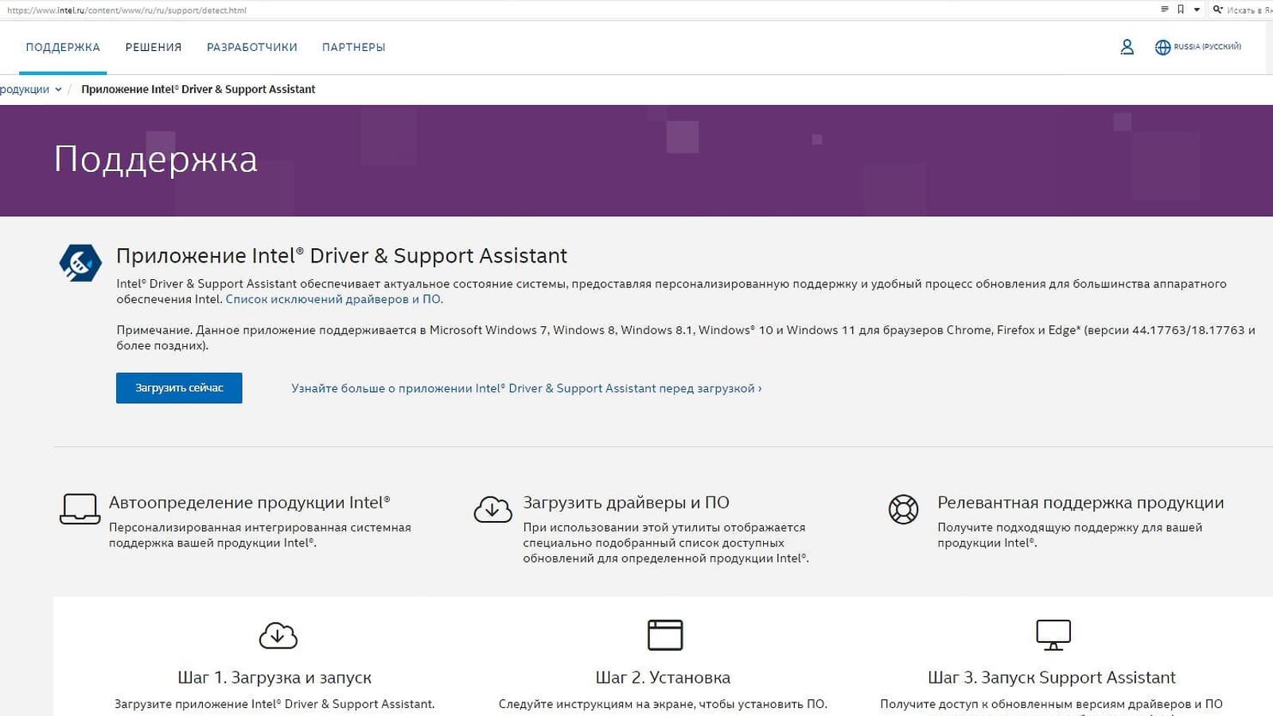1273x716 pixels.
Task: Click the heading Загрузить драйверы и ПО
Action: (626, 503)
